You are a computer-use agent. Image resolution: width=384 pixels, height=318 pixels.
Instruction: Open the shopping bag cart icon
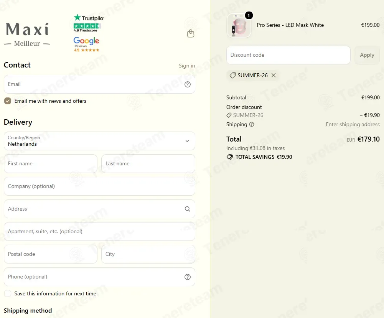191,33
